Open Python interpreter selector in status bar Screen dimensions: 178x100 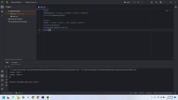163,93
